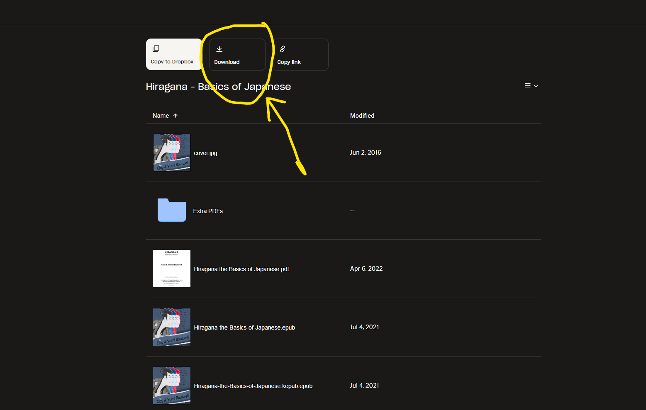Open the kepub.epub file thumbnail
The width and height of the screenshot is (646, 410).
click(172, 386)
